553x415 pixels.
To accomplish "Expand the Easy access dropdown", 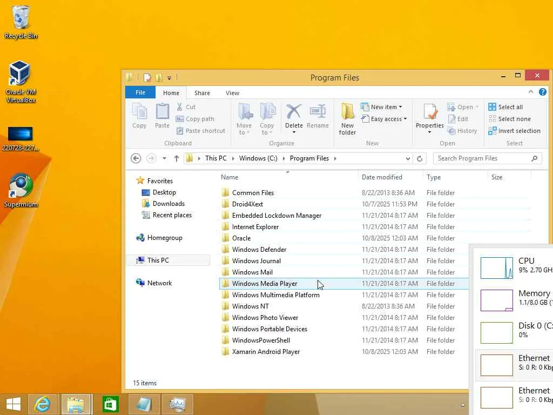I will click(x=405, y=119).
